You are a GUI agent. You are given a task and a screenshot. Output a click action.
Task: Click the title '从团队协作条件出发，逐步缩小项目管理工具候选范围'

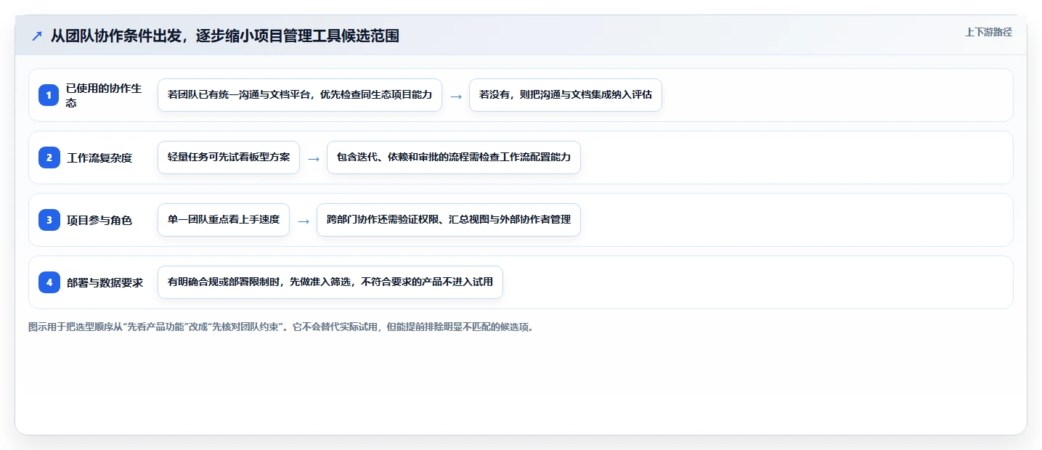click(x=224, y=36)
